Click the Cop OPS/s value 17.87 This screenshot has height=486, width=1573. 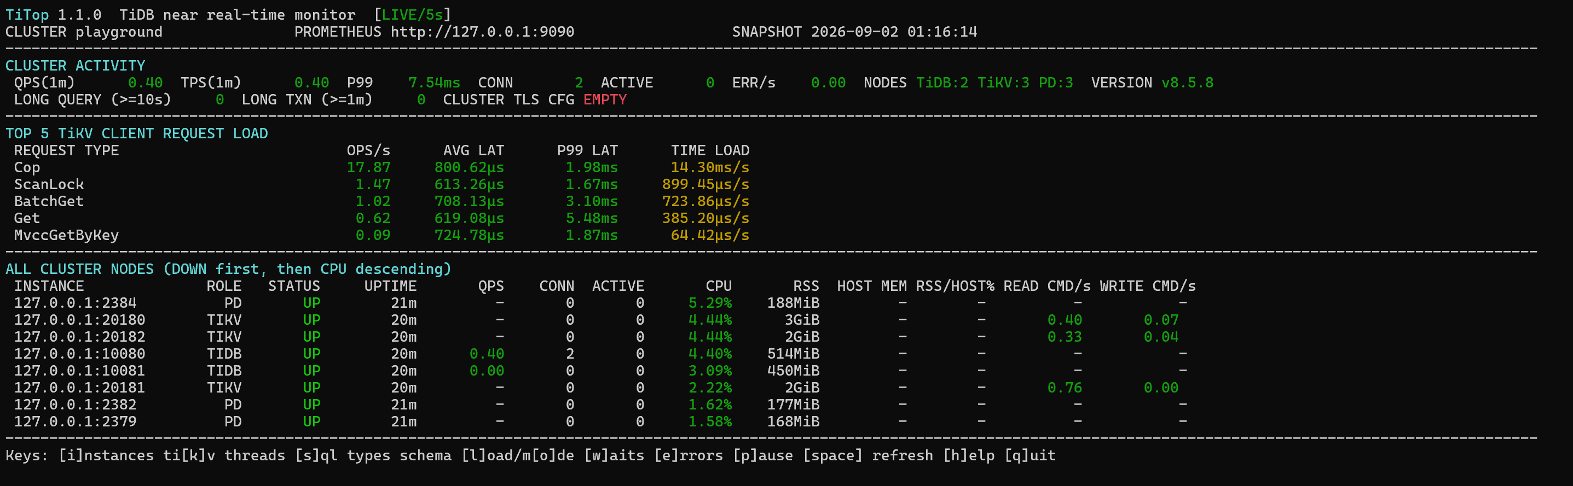368,168
